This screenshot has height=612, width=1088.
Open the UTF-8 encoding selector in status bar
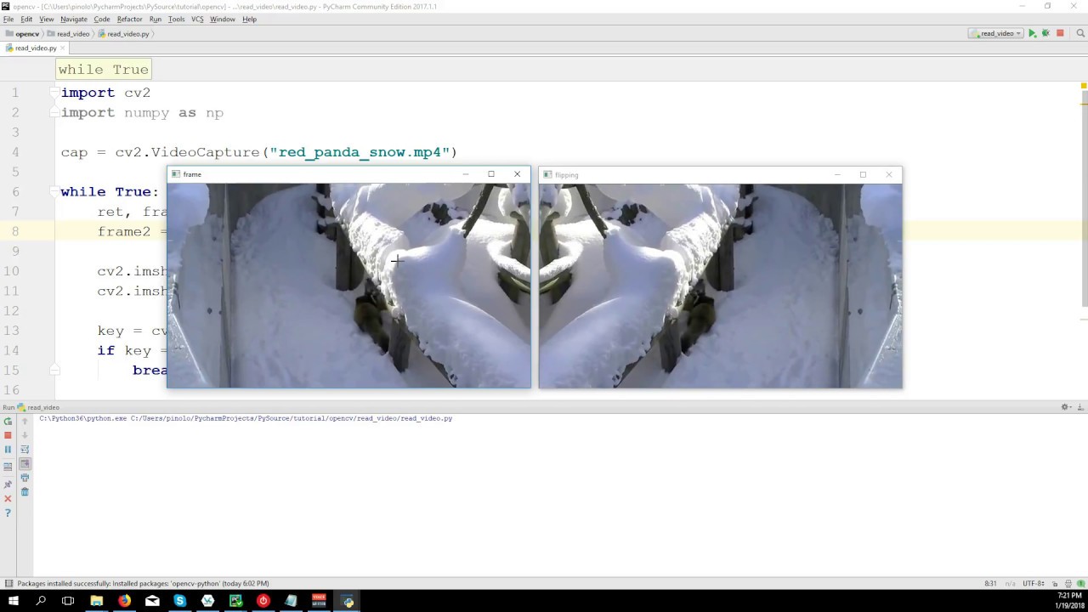pyautogui.click(x=1031, y=584)
